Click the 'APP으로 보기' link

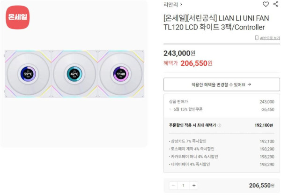(x=270, y=38)
